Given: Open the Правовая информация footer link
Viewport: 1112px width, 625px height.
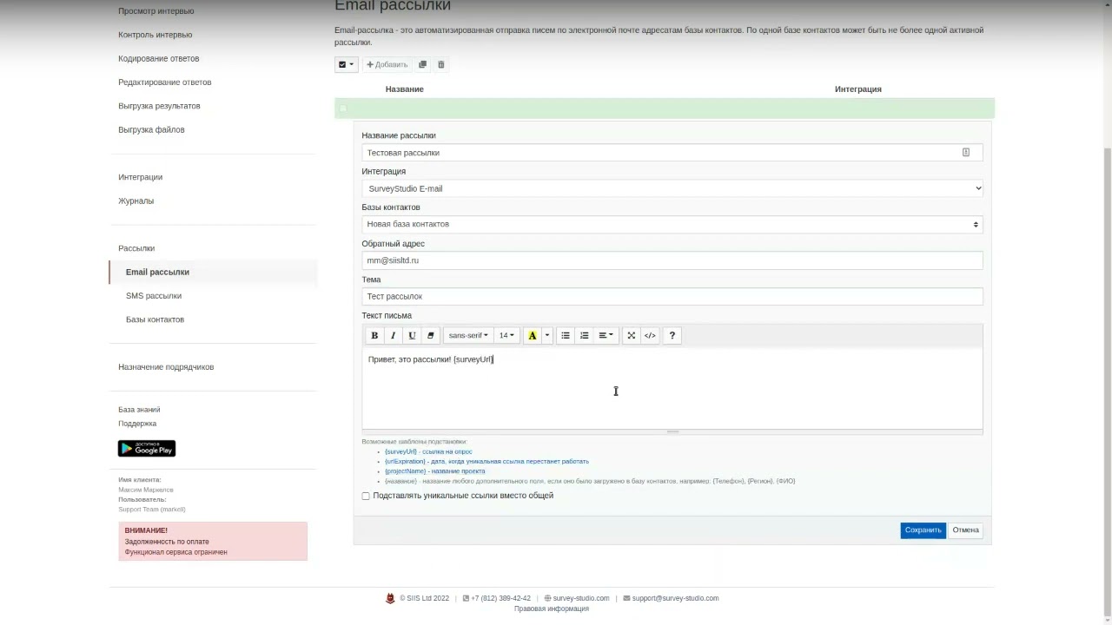Looking at the screenshot, I should coord(552,609).
